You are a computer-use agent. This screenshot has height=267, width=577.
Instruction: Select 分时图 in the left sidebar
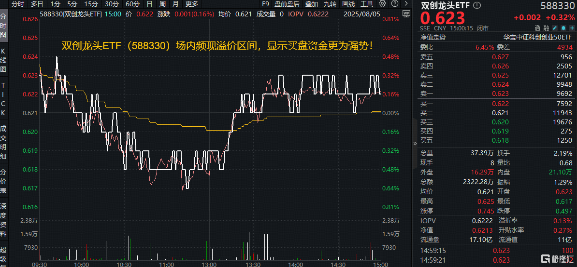[3, 26]
